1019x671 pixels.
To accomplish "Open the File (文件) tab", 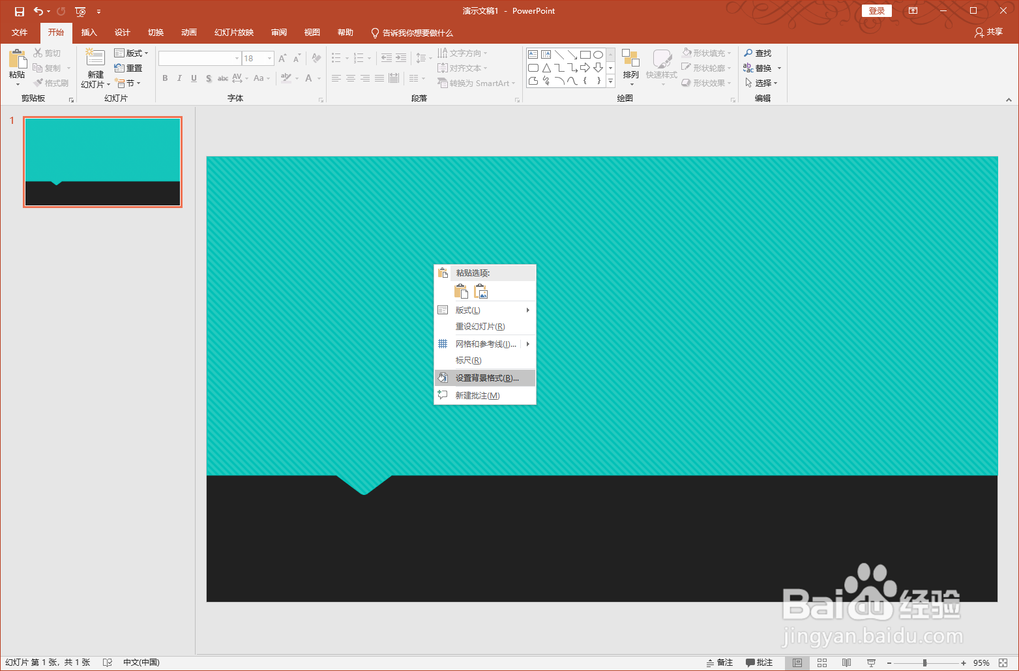I will (20, 33).
